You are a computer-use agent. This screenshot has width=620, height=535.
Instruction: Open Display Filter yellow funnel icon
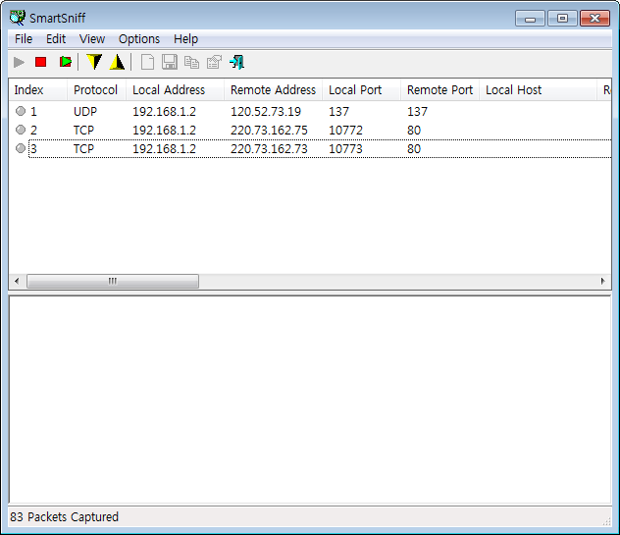pyautogui.click(x=94, y=62)
